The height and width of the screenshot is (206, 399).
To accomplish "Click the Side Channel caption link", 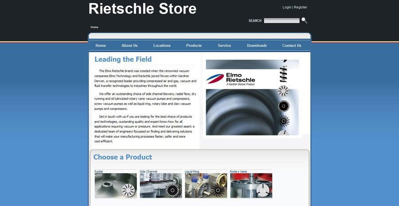I will click(x=149, y=171).
